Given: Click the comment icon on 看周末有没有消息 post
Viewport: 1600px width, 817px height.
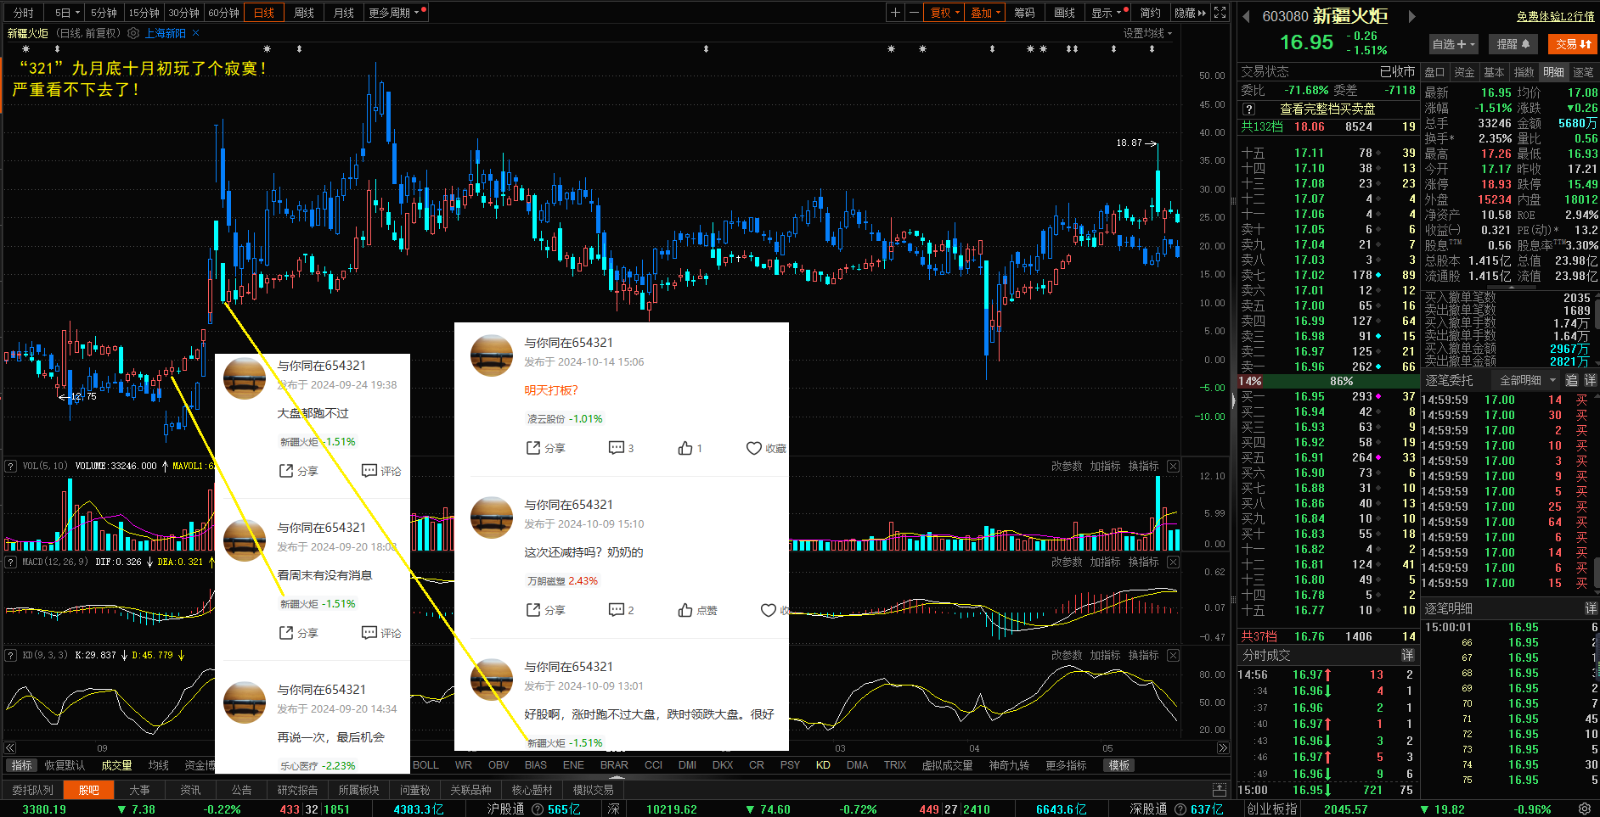Looking at the screenshot, I should point(369,633).
